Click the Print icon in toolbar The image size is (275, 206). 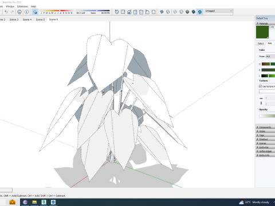19,12
